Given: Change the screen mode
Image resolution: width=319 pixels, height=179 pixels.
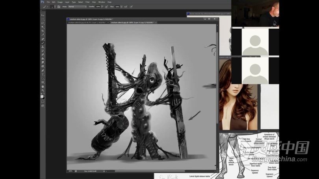Looking at the screenshot, I should click(43, 106).
